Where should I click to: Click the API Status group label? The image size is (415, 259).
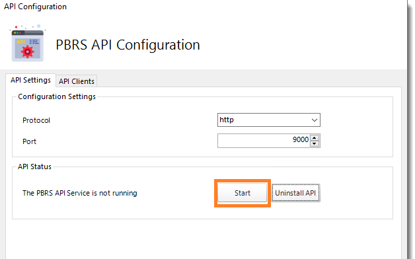pyautogui.click(x=34, y=166)
